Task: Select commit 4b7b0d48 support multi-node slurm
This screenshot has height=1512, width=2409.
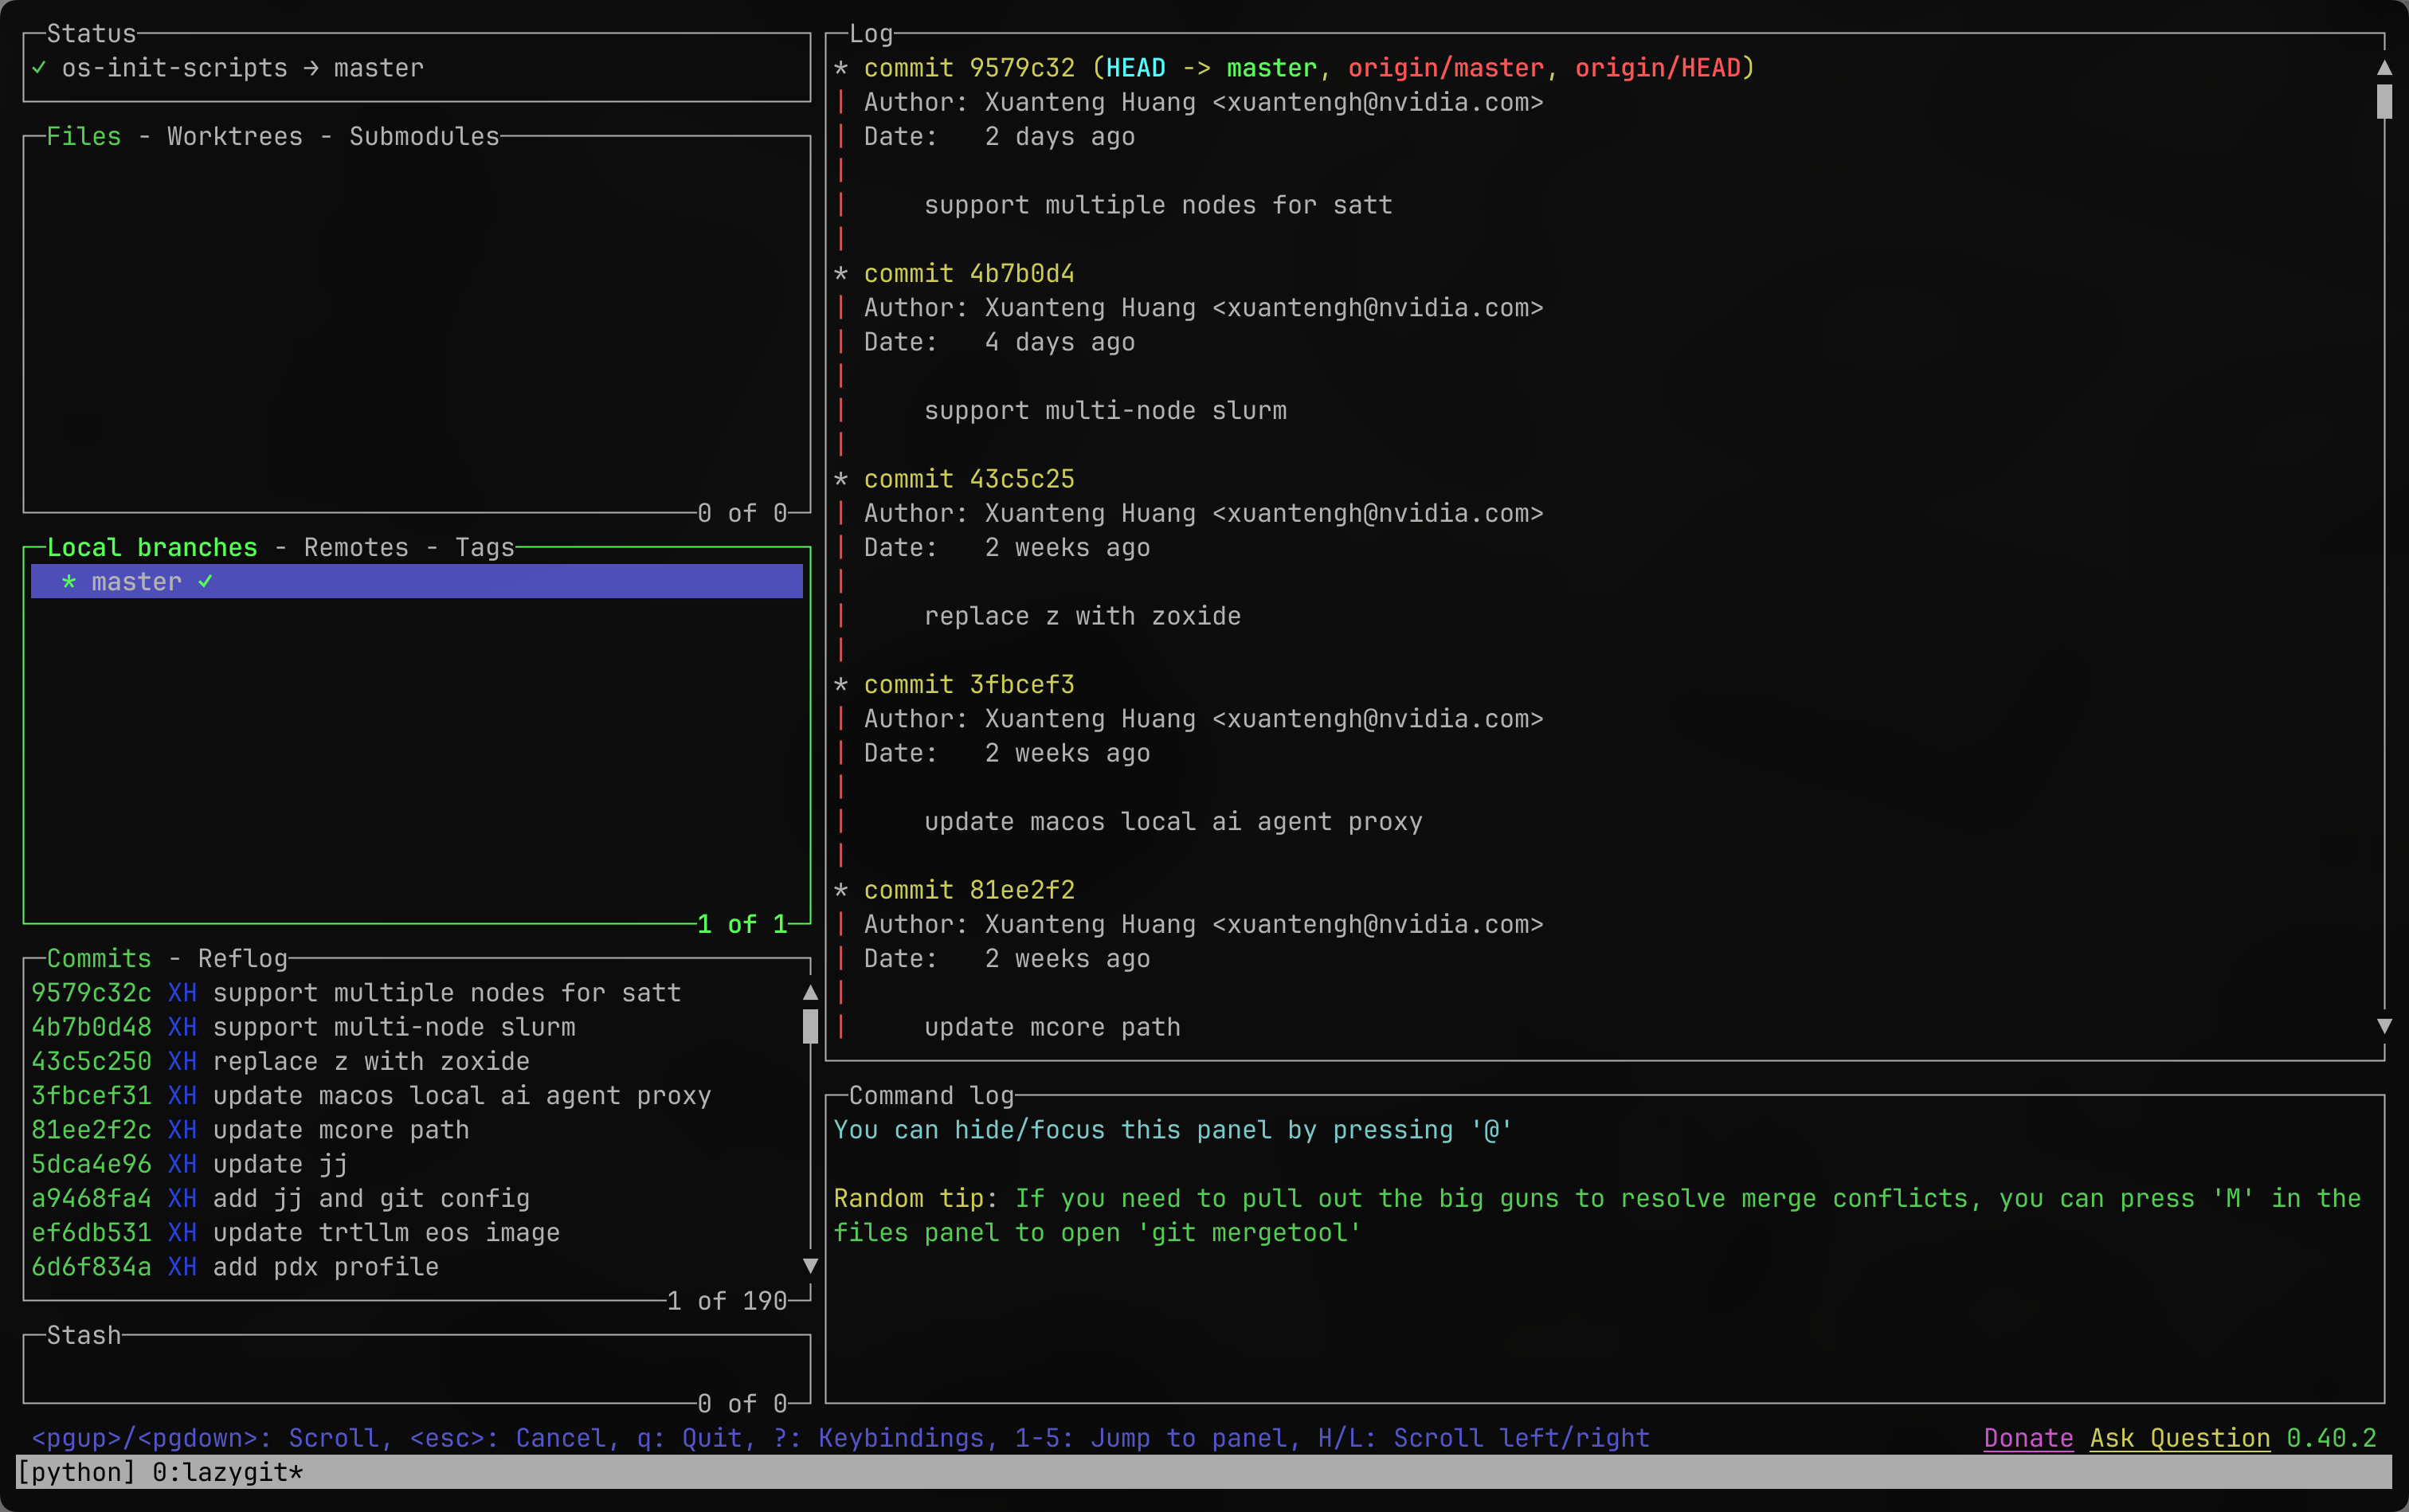Action: coord(417,1027)
